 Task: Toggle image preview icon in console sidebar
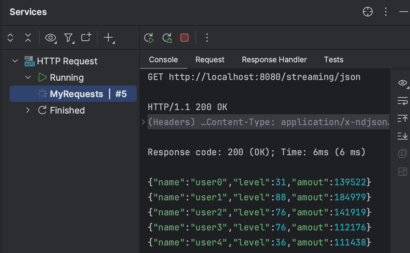tap(402, 172)
